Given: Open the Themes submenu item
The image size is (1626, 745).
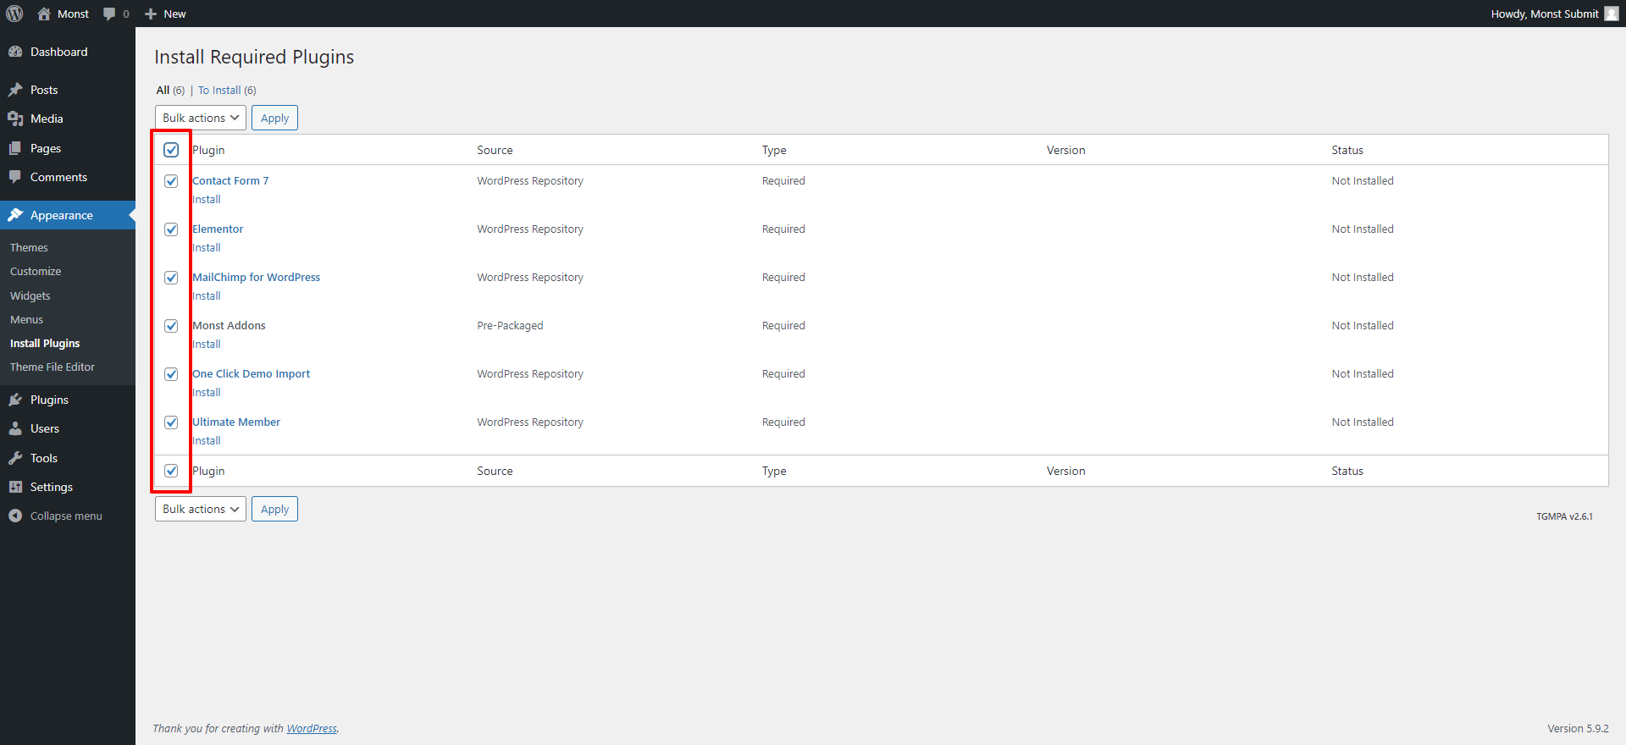Looking at the screenshot, I should pos(29,247).
